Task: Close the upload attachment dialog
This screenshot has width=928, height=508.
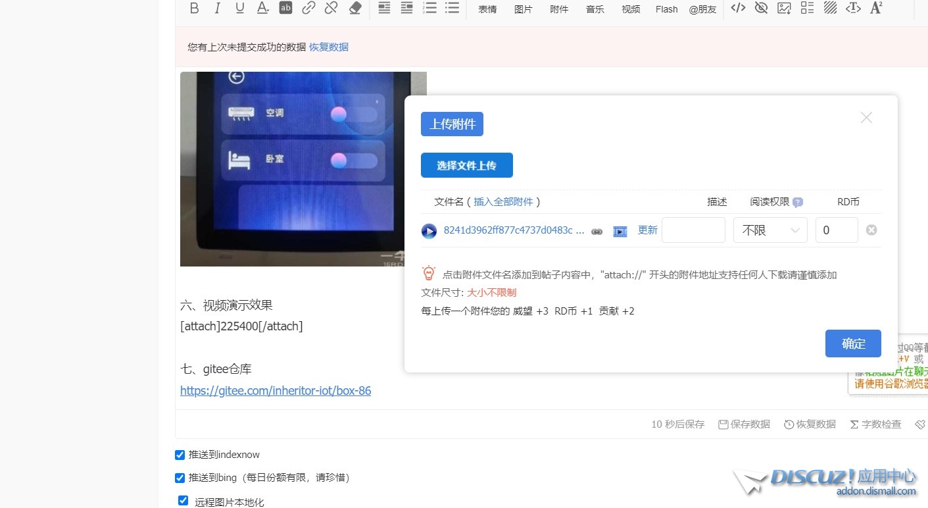Action: 866,118
